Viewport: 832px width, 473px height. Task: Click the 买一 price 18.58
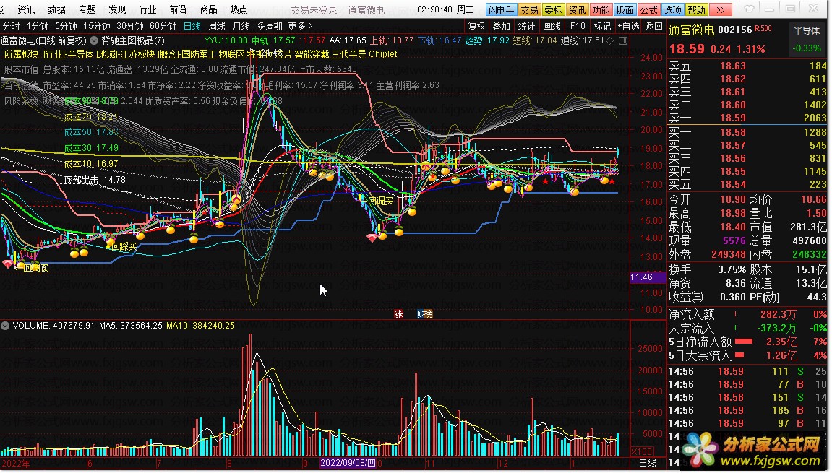[x=733, y=132]
